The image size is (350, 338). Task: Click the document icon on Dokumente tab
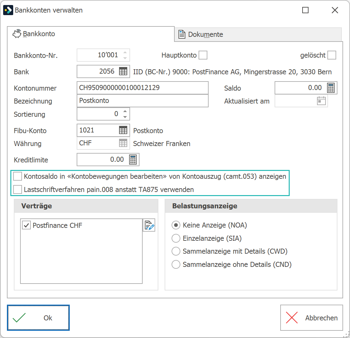click(182, 34)
